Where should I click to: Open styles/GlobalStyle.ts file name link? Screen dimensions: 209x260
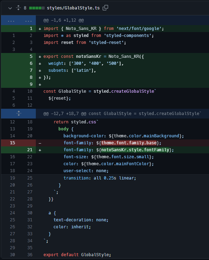click(73, 8)
